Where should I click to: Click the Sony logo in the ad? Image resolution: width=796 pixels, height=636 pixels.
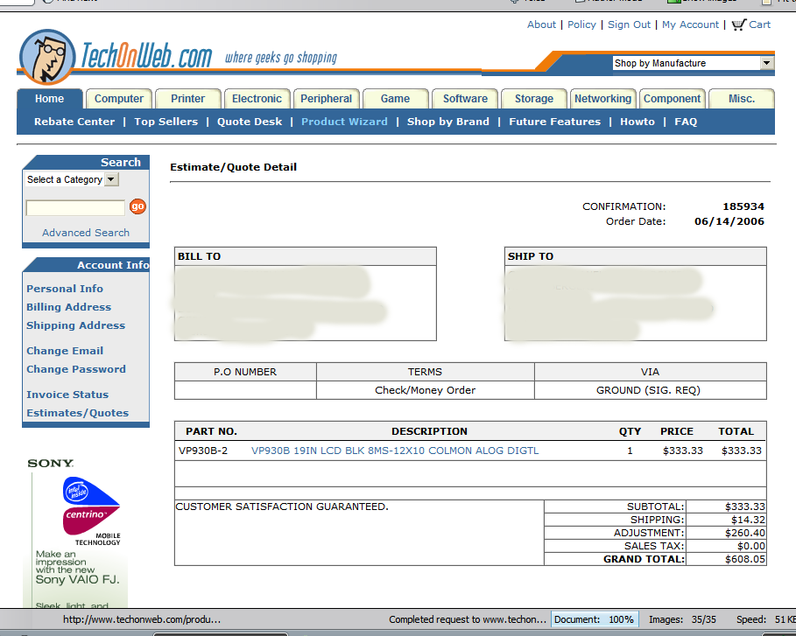pyautogui.click(x=50, y=463)
